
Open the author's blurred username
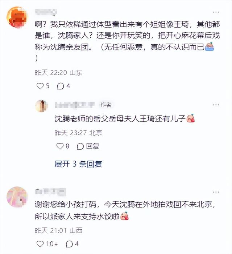point(75,105)
